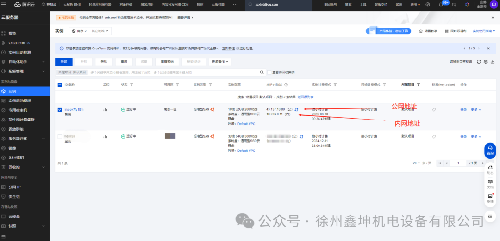The image size is (500, 241).
Task: Open the 控制台 home link
Action: tap(49, 5)
